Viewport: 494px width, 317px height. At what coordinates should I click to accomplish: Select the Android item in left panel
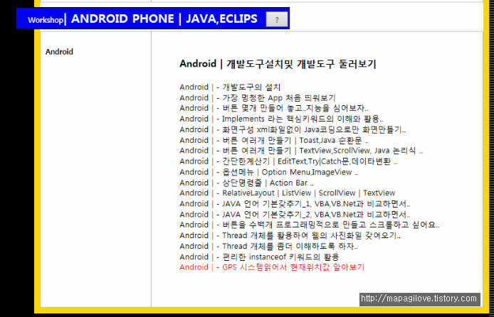59,52
